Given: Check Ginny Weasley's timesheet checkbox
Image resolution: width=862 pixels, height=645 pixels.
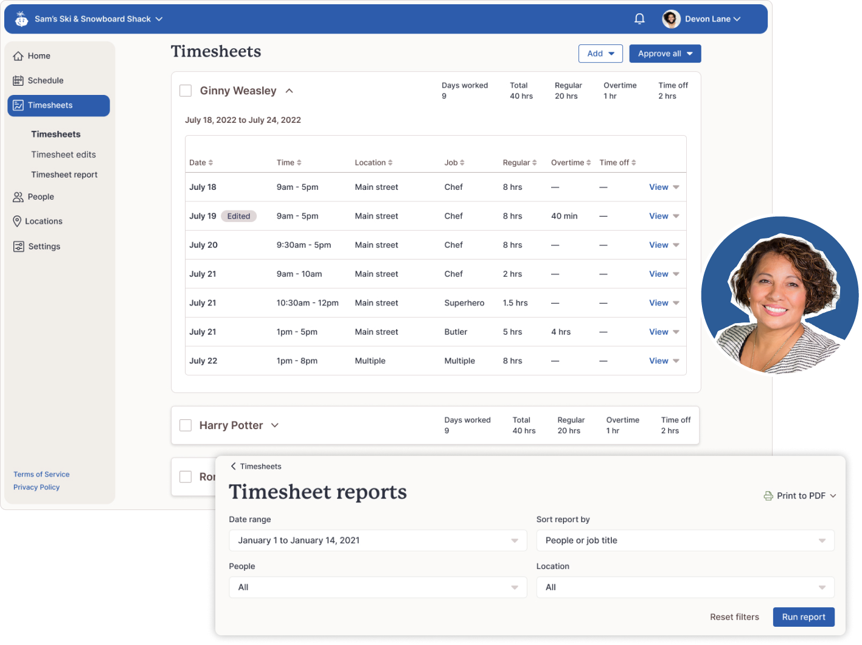Looking at the screenshot, I should (x=186, y=90).
